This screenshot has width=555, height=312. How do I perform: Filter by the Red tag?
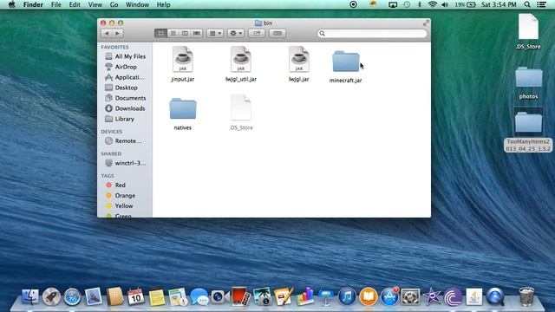click(115, 185)
